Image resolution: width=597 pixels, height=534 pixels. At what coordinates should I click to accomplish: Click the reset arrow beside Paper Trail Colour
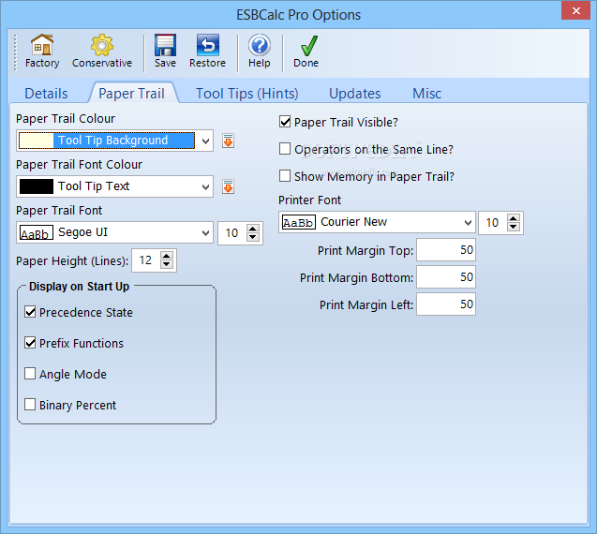point(228,141)
